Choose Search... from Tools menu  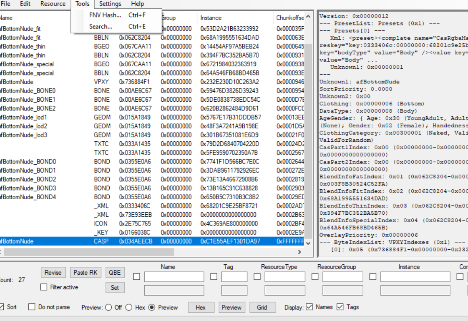pos(117,27)
